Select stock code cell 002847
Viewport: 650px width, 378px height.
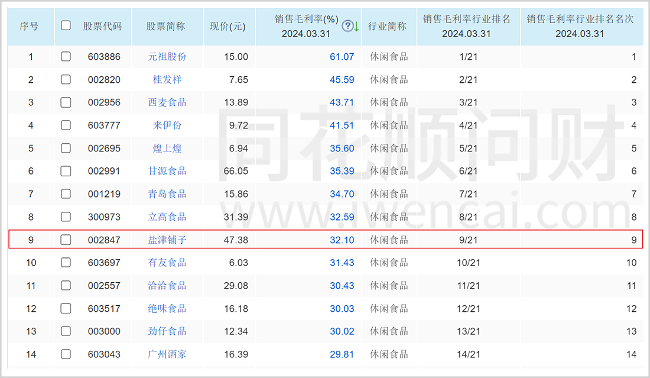[104, 240]
